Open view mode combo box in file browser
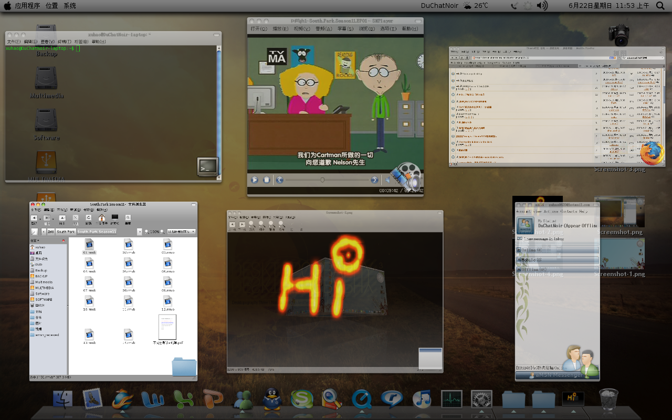 coord(182,232)
